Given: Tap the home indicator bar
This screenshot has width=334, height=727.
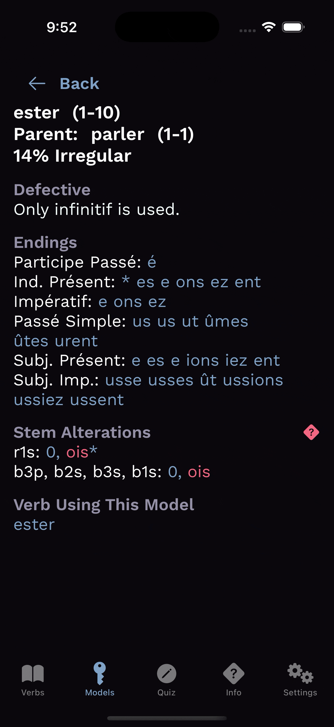Looking at the screenshot, I should (167, 718).
